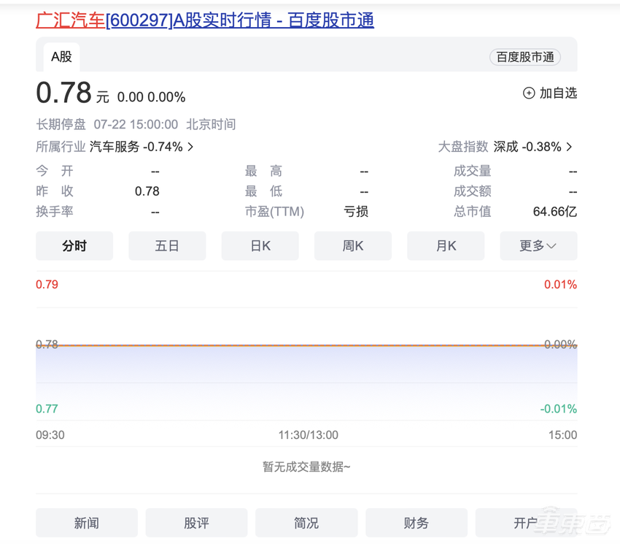This screenshot has height=544, width=620.
Task: Select the 分时 intraday chart view
Action: pos(74,246)
